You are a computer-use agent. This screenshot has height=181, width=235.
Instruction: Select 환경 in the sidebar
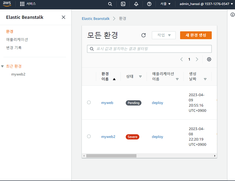pyautogui.click(x=10, y=31)
